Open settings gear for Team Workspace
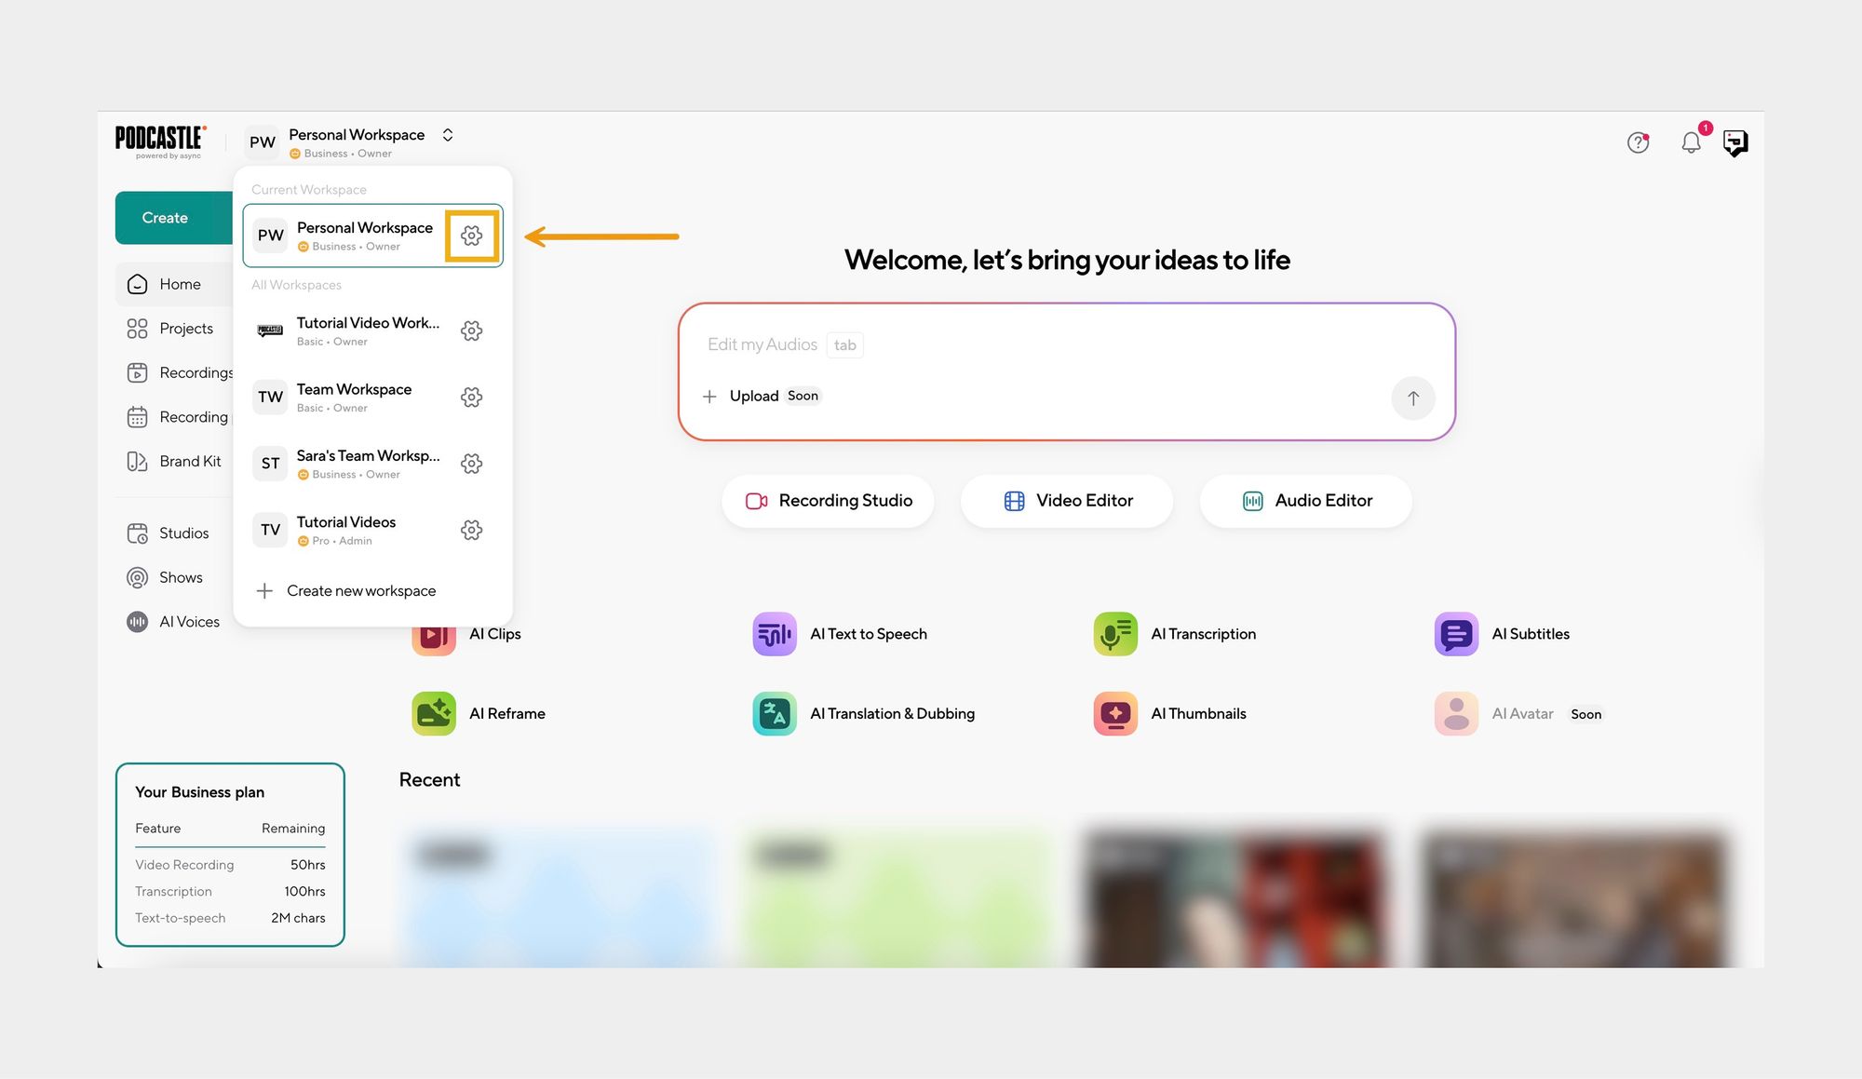Viewport: 1862px width, 1079px height. coord(471,398)
